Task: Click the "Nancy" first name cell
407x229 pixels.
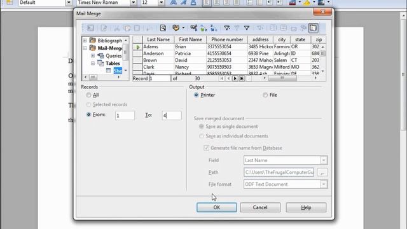Action: 190,67
